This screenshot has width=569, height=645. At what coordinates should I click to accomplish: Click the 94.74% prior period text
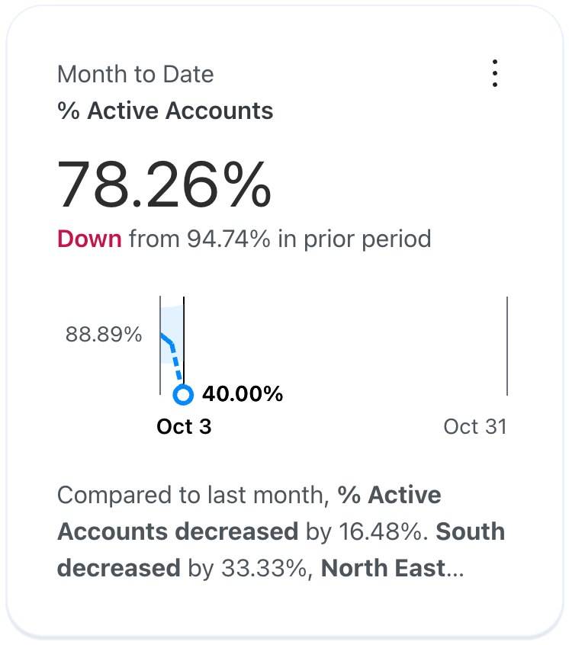[229, 239]
